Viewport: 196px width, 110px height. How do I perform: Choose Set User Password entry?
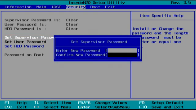(x=25, y=42)
